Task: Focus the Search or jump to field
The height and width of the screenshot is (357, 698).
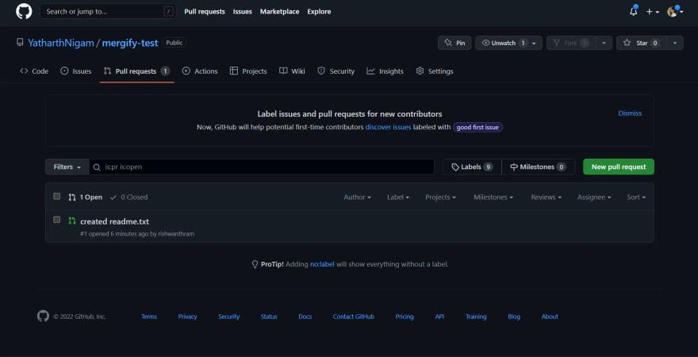Action: (x=108, y=12)
